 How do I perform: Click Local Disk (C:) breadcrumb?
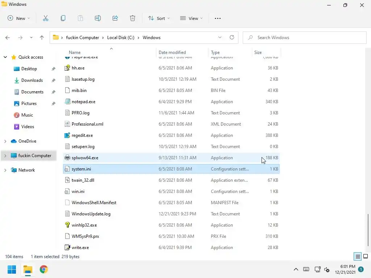121,38
